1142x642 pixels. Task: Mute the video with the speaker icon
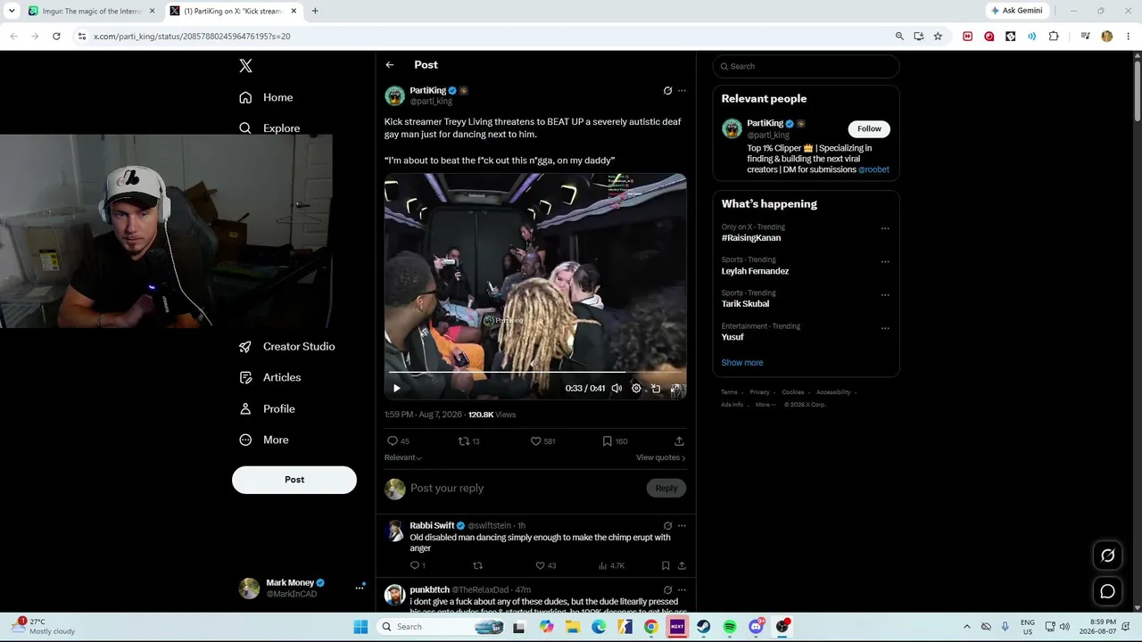pos(617,389)
